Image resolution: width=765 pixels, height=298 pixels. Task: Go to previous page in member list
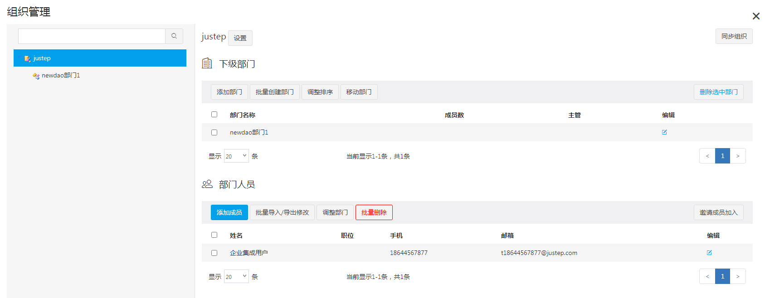coord(707,276)
